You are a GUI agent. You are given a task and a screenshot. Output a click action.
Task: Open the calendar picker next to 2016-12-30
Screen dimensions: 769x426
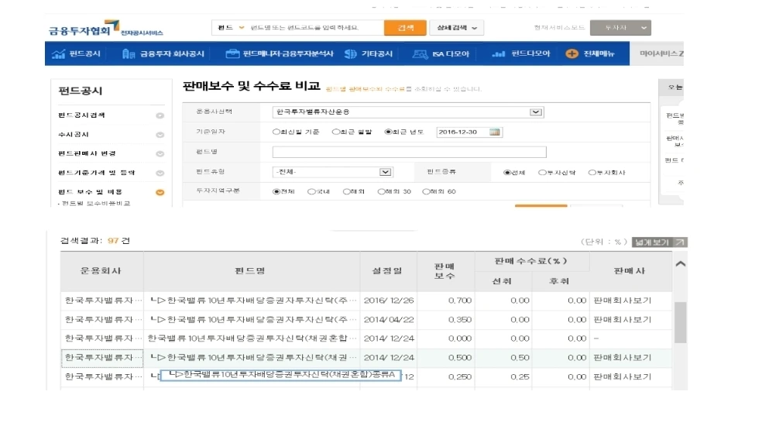click(495, 132)
